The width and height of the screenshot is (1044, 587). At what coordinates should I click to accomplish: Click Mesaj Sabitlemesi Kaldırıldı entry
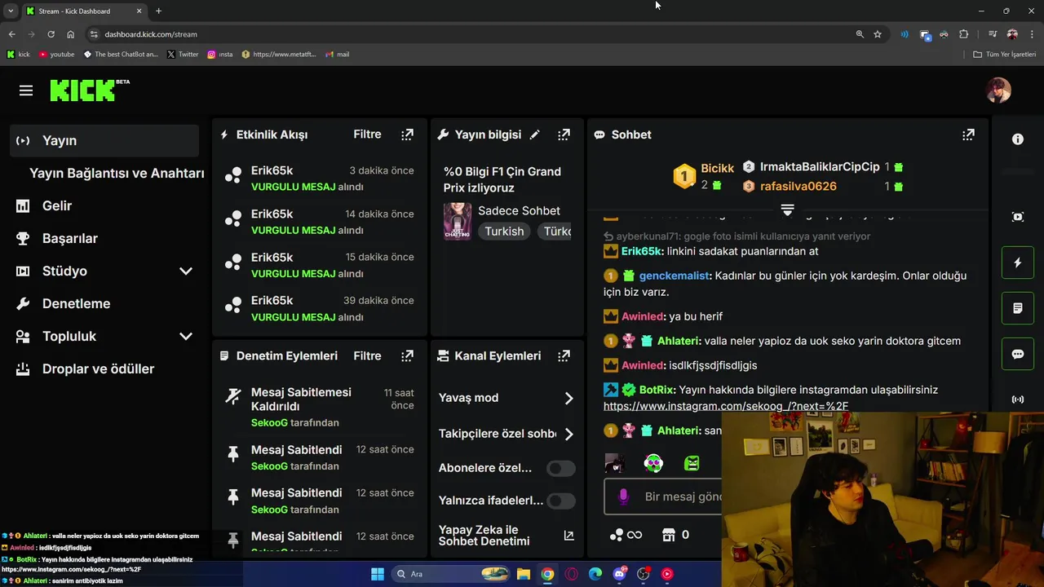pyautogui.click(x=320, y=407)
